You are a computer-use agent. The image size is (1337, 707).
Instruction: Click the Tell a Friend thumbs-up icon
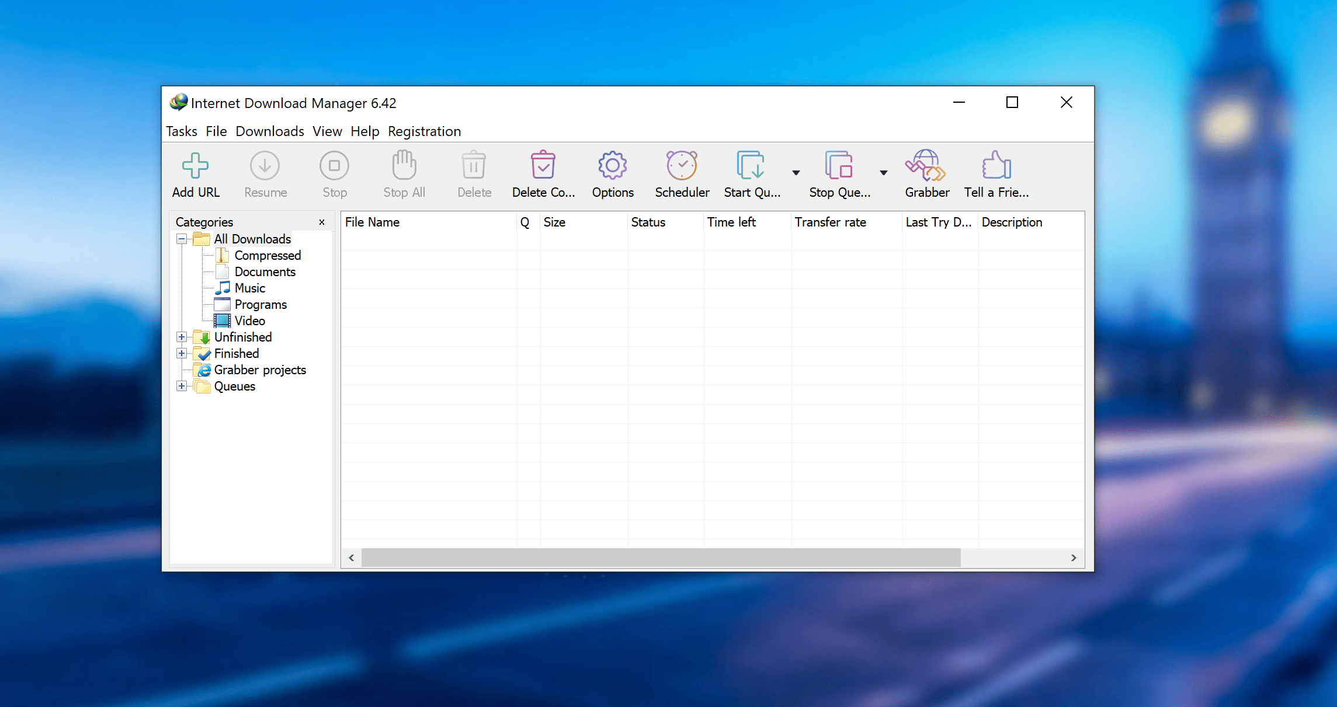(996, 166)
